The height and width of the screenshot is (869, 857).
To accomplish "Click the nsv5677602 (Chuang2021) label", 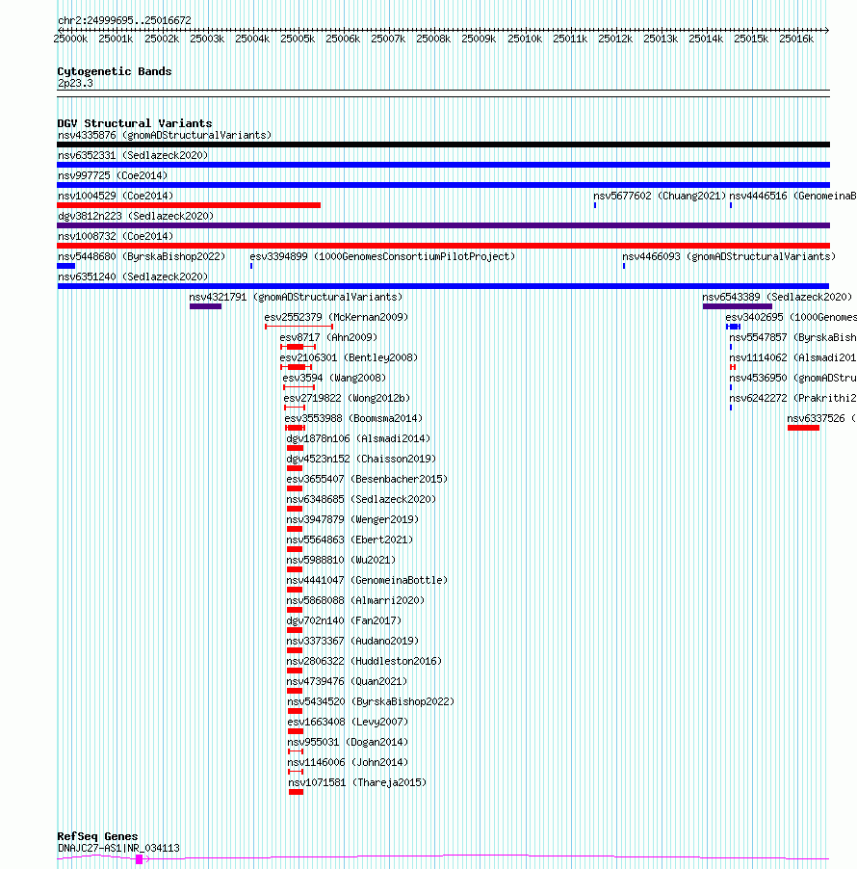I will (660, 196).
